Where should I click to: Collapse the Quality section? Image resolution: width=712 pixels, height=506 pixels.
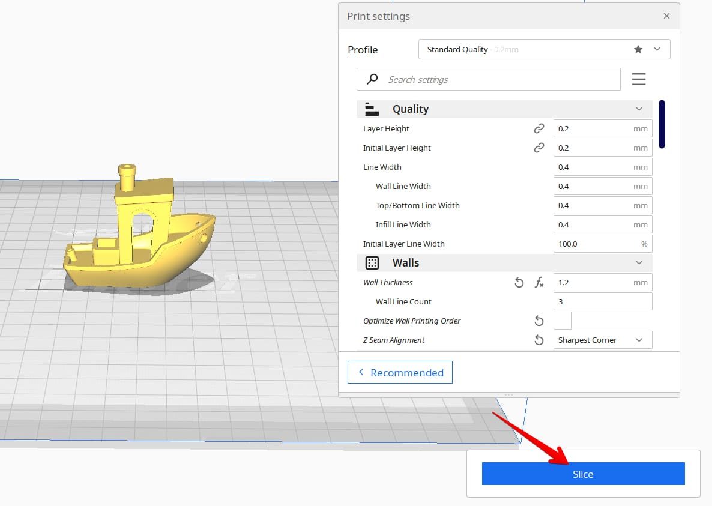(639, 109)
